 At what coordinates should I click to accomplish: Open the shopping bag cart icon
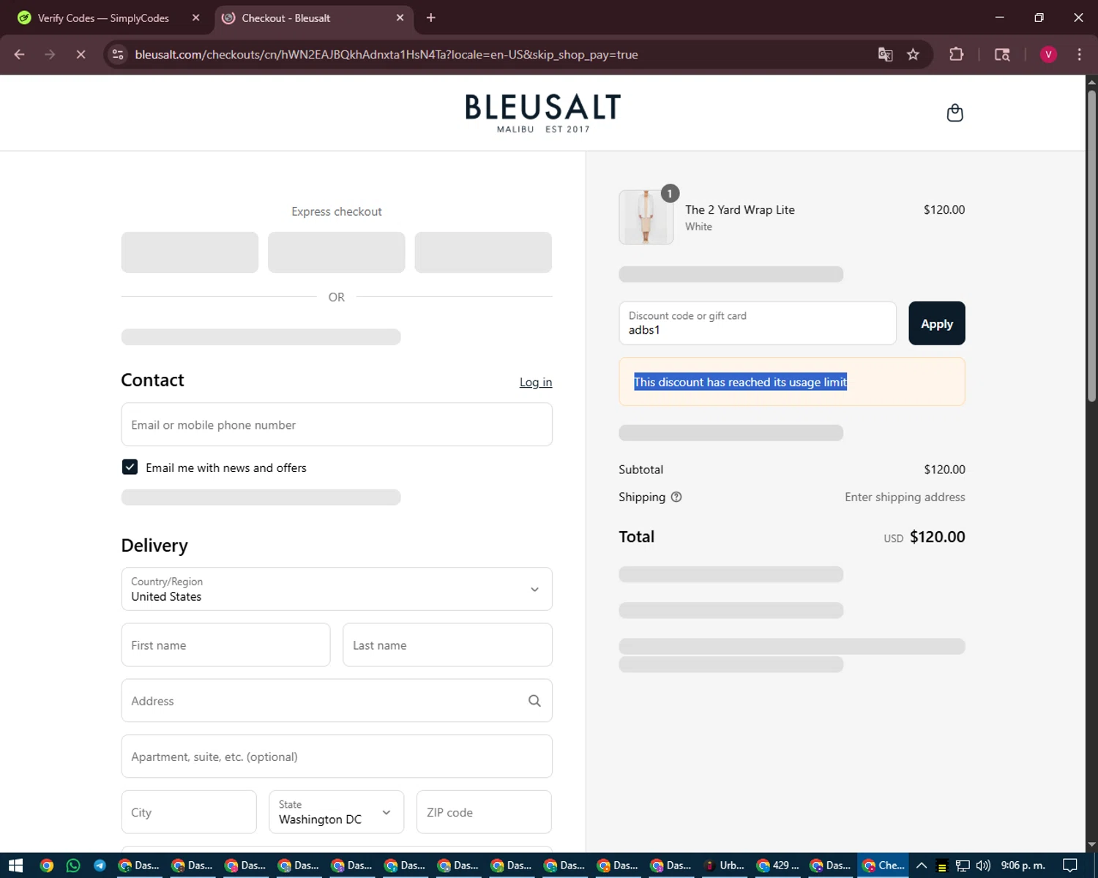(955, 113)
